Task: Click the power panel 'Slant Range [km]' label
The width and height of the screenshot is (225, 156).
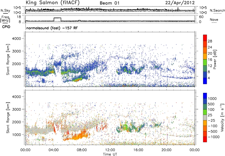Action: click(x=8, y=59)
